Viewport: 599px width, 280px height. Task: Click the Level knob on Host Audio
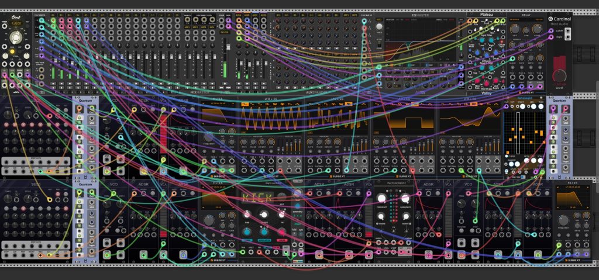coord(559,75)
